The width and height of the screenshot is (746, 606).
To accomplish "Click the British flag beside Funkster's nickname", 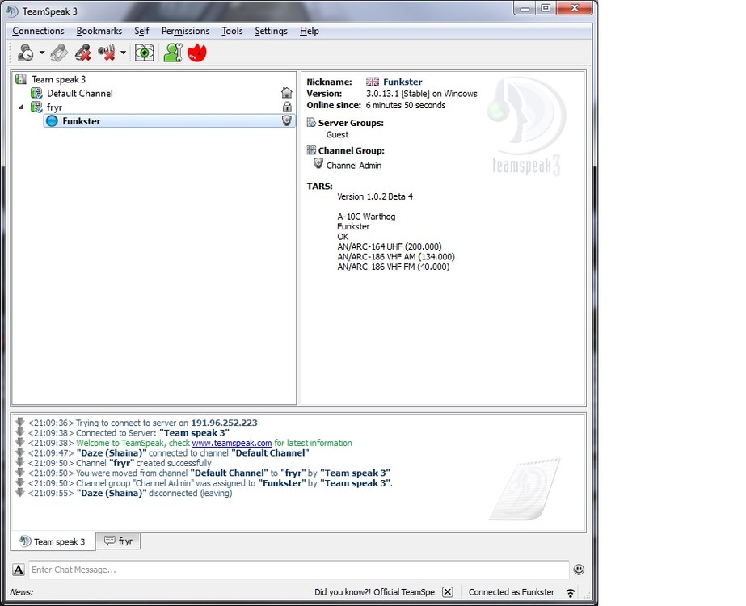I will 372,81.
